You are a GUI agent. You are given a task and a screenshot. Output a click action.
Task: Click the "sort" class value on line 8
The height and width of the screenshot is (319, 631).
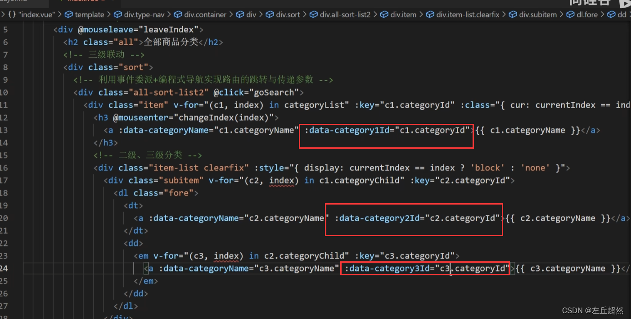pyautogui.click(x=134, y=67)
